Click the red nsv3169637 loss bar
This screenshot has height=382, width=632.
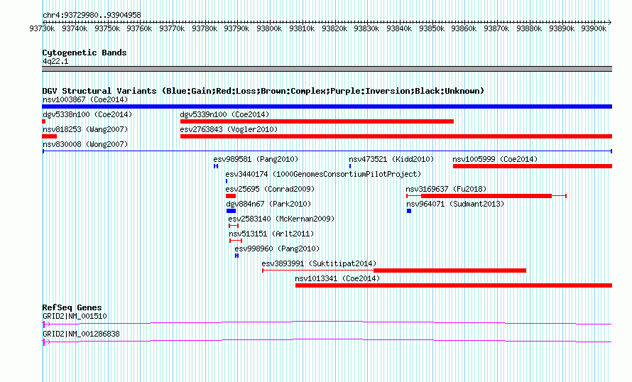click(x=486, y=196)
